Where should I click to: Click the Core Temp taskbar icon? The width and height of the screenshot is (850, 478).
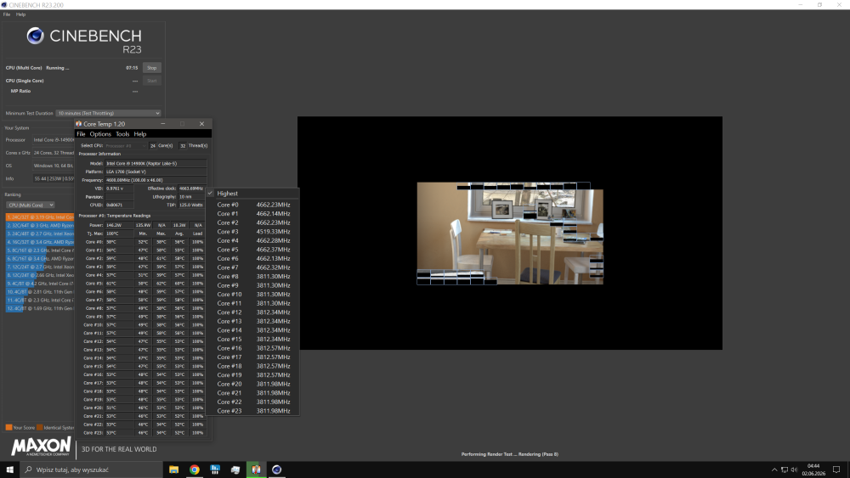[x=256, y=470]
